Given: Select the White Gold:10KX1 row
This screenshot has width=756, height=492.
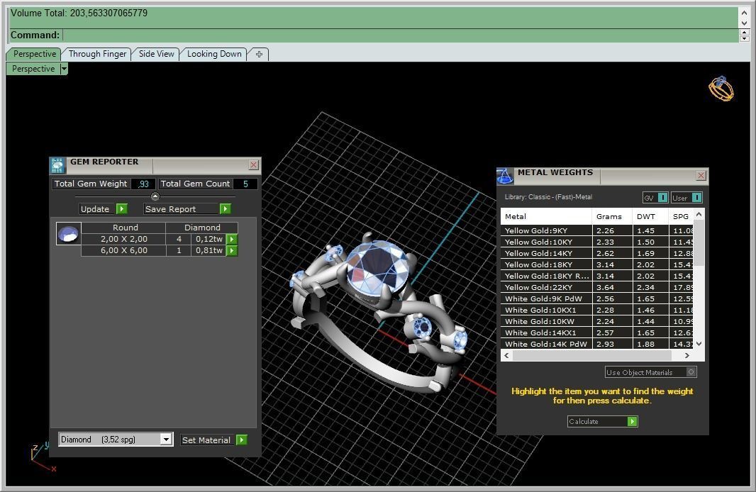Looking at the screenshot, I should coord(597,310).
